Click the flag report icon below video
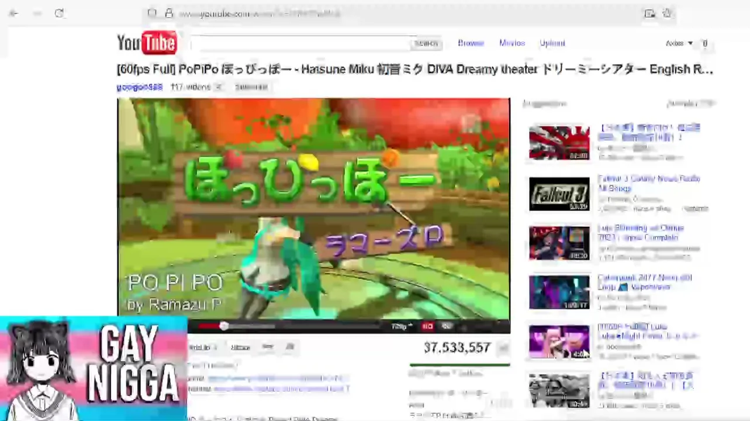Image resolution: width=750 pixels, height=421 pixels. pos(289,347)
